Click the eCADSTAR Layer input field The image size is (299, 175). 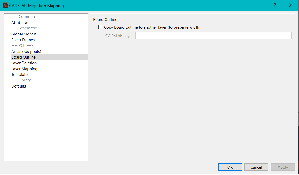point(213,35)
